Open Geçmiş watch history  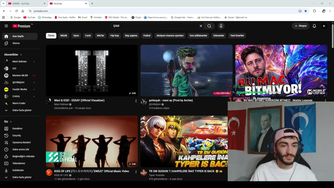[x=20, y=136]
